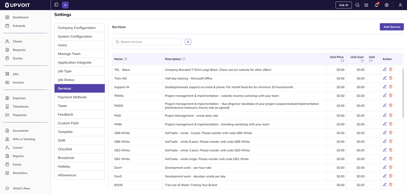Delete the DevD service
407x194 pixels.
[x=391, y=176]
